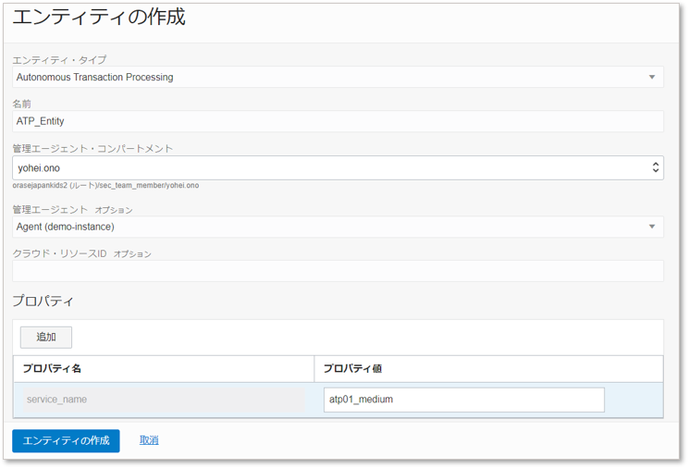Viewport: 688px width, 468px height.
Task: Expand the Agent (demo-instance) dropdown
Action: coord(324,227)
